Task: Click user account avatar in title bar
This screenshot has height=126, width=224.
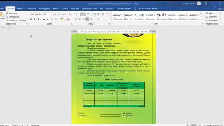Action: click(199, 3)
